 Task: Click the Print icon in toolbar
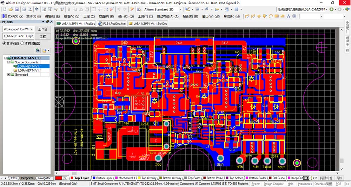24,9
